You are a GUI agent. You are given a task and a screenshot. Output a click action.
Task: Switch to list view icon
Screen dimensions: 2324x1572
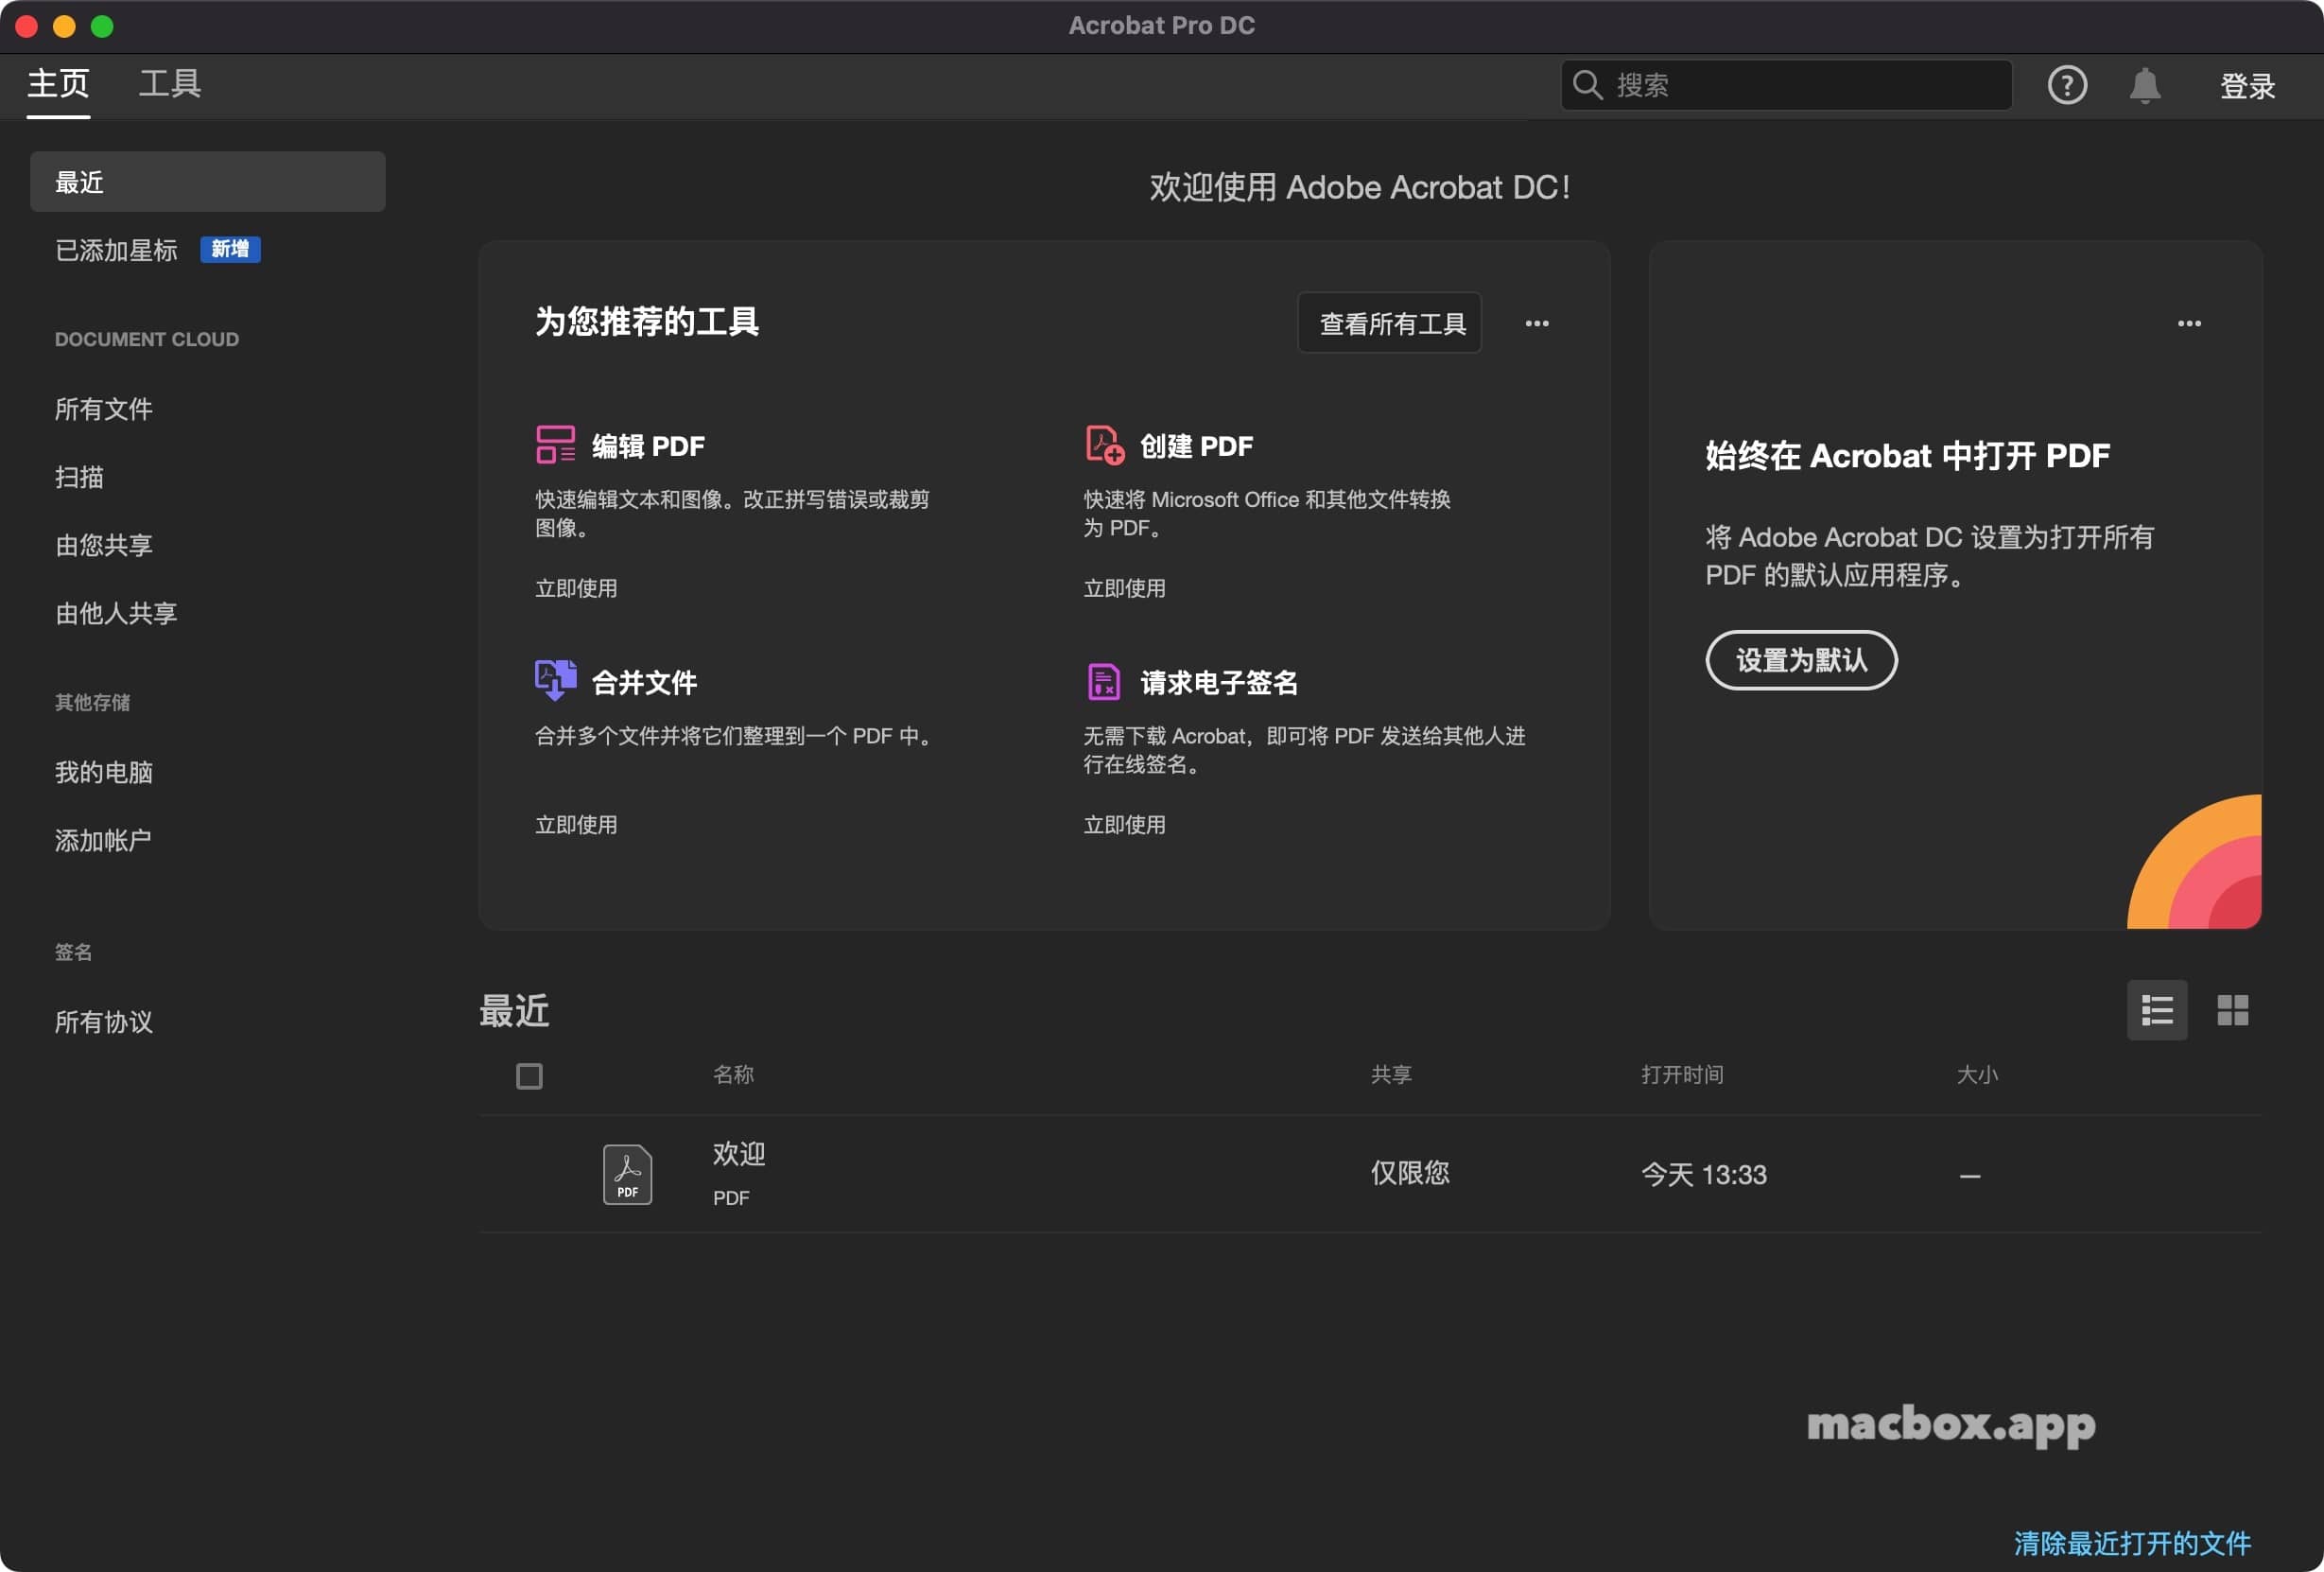[x=2156, y=1009]
